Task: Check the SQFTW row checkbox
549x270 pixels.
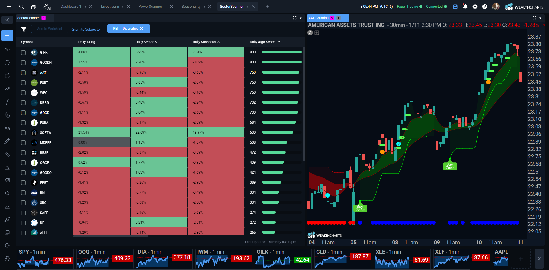Action: (23, 133)
